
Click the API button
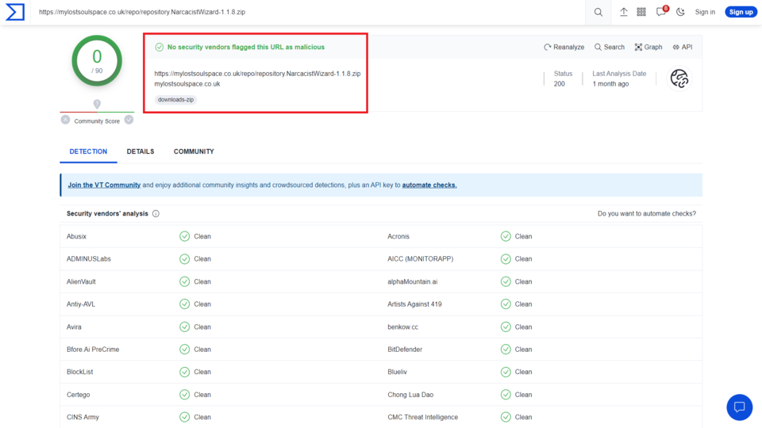(x=683, y=47)
